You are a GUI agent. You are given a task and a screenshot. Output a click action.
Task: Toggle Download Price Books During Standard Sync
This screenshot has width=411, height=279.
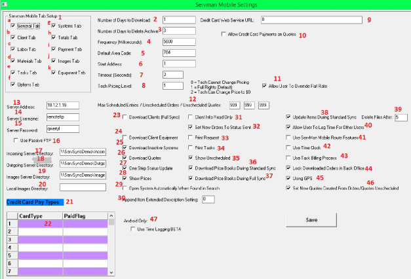click(191, 168)
